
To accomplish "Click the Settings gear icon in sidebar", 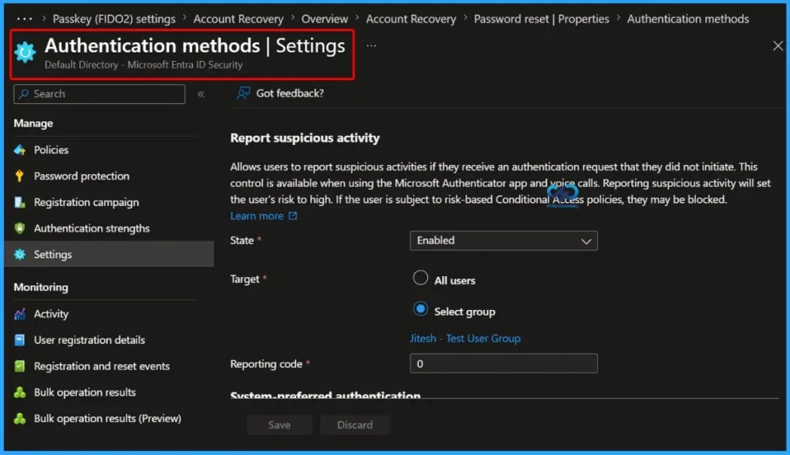I will click(x=19, y=254).
